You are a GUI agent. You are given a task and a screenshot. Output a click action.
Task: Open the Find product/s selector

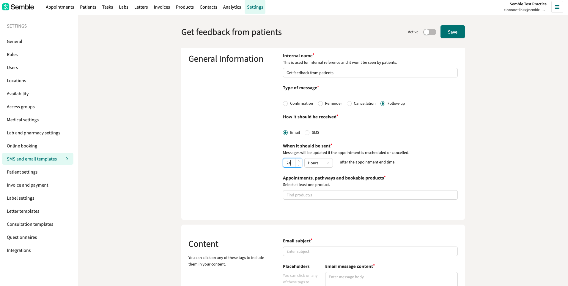[370, 195]
